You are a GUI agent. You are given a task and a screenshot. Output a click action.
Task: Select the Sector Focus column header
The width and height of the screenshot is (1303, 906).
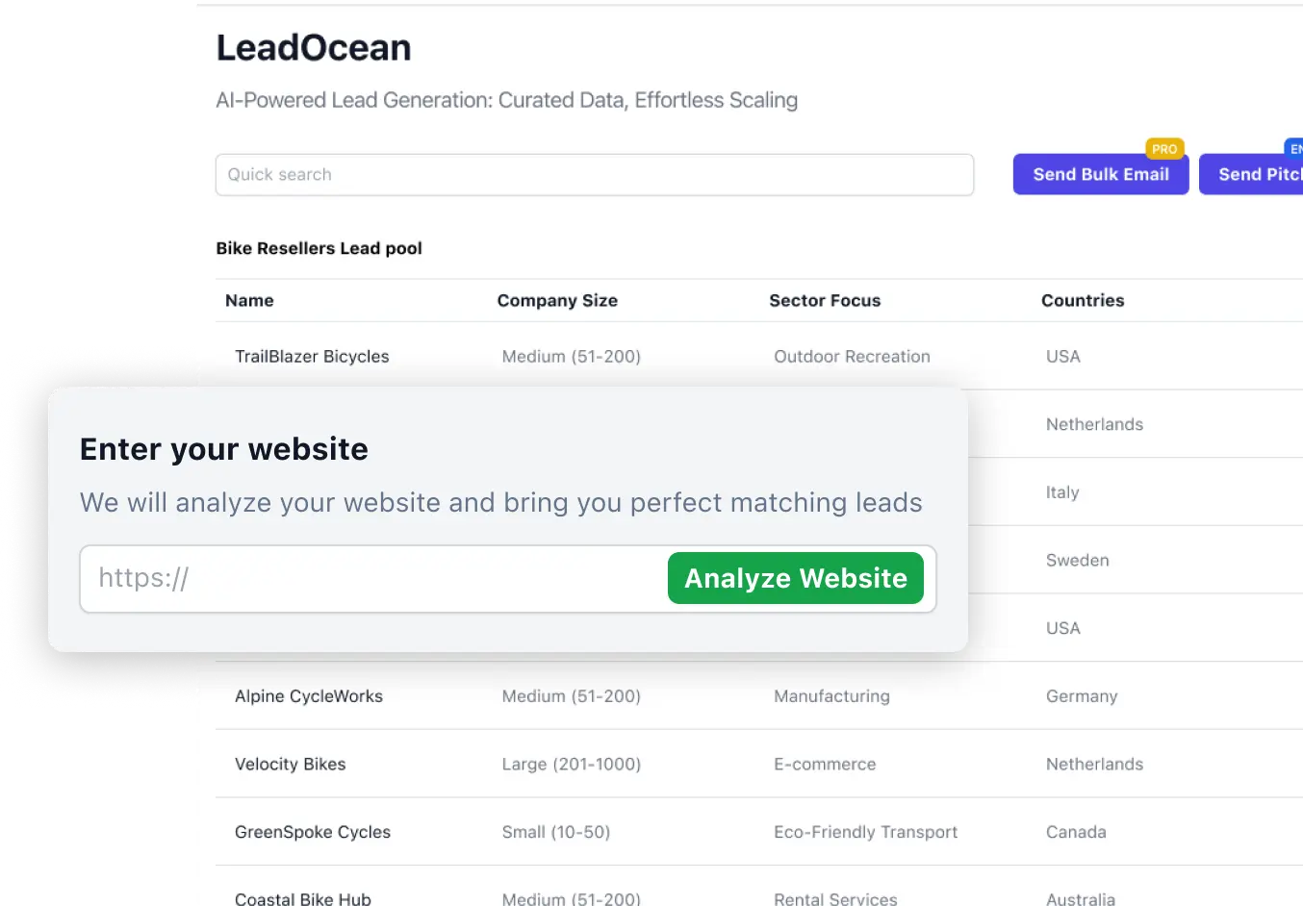point(825,301)
